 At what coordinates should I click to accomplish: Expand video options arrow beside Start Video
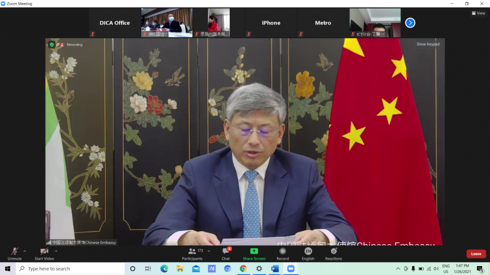[56, 251]
